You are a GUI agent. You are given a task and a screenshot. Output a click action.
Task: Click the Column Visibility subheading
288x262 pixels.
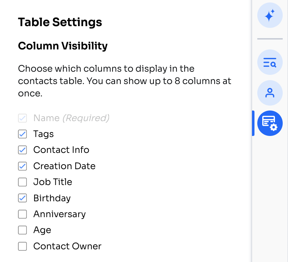(63, 46)
